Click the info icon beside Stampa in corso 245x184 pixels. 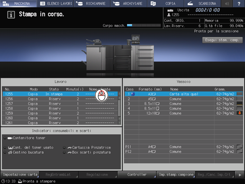click(x=11, y=15)
